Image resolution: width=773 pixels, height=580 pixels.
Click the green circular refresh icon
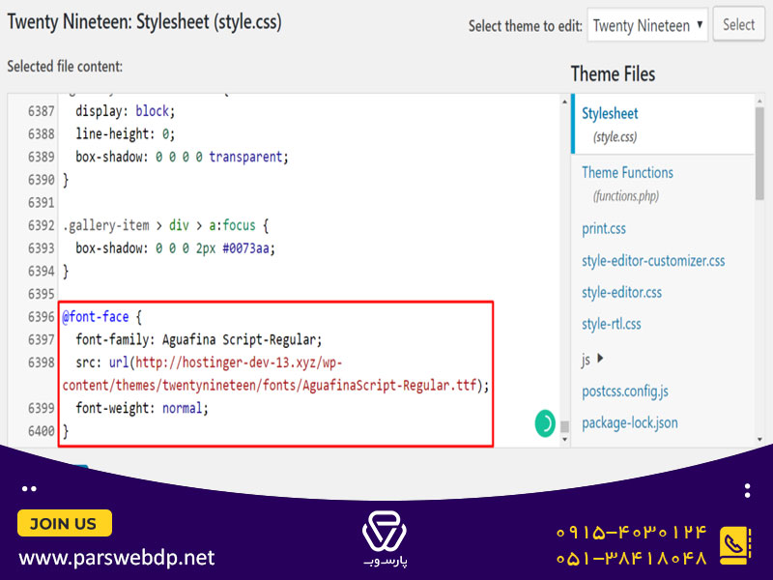click(x=545, y=423)
